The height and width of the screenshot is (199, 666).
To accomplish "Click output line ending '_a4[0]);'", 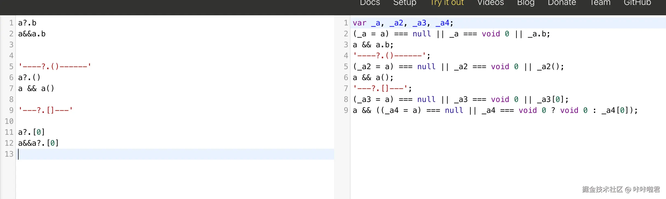I will pos(495,110).
